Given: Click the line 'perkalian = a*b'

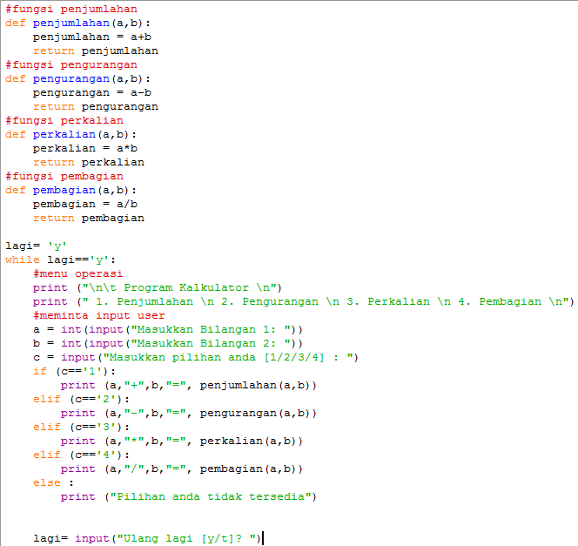Looking at the screenshot, I should [x=85, y=149].
